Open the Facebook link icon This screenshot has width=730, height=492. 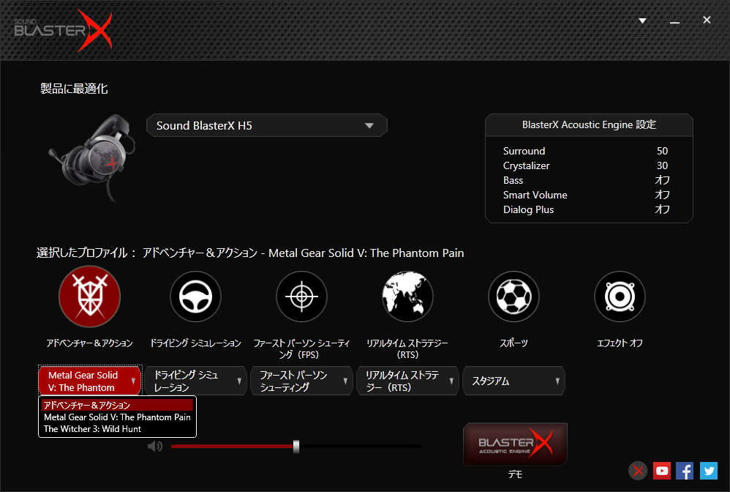click(x=685, y=471)
